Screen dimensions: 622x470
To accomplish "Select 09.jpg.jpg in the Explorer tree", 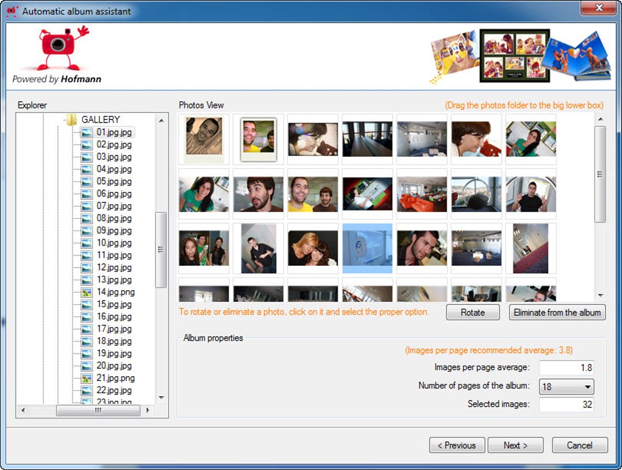I will click(x=114, y=230).
